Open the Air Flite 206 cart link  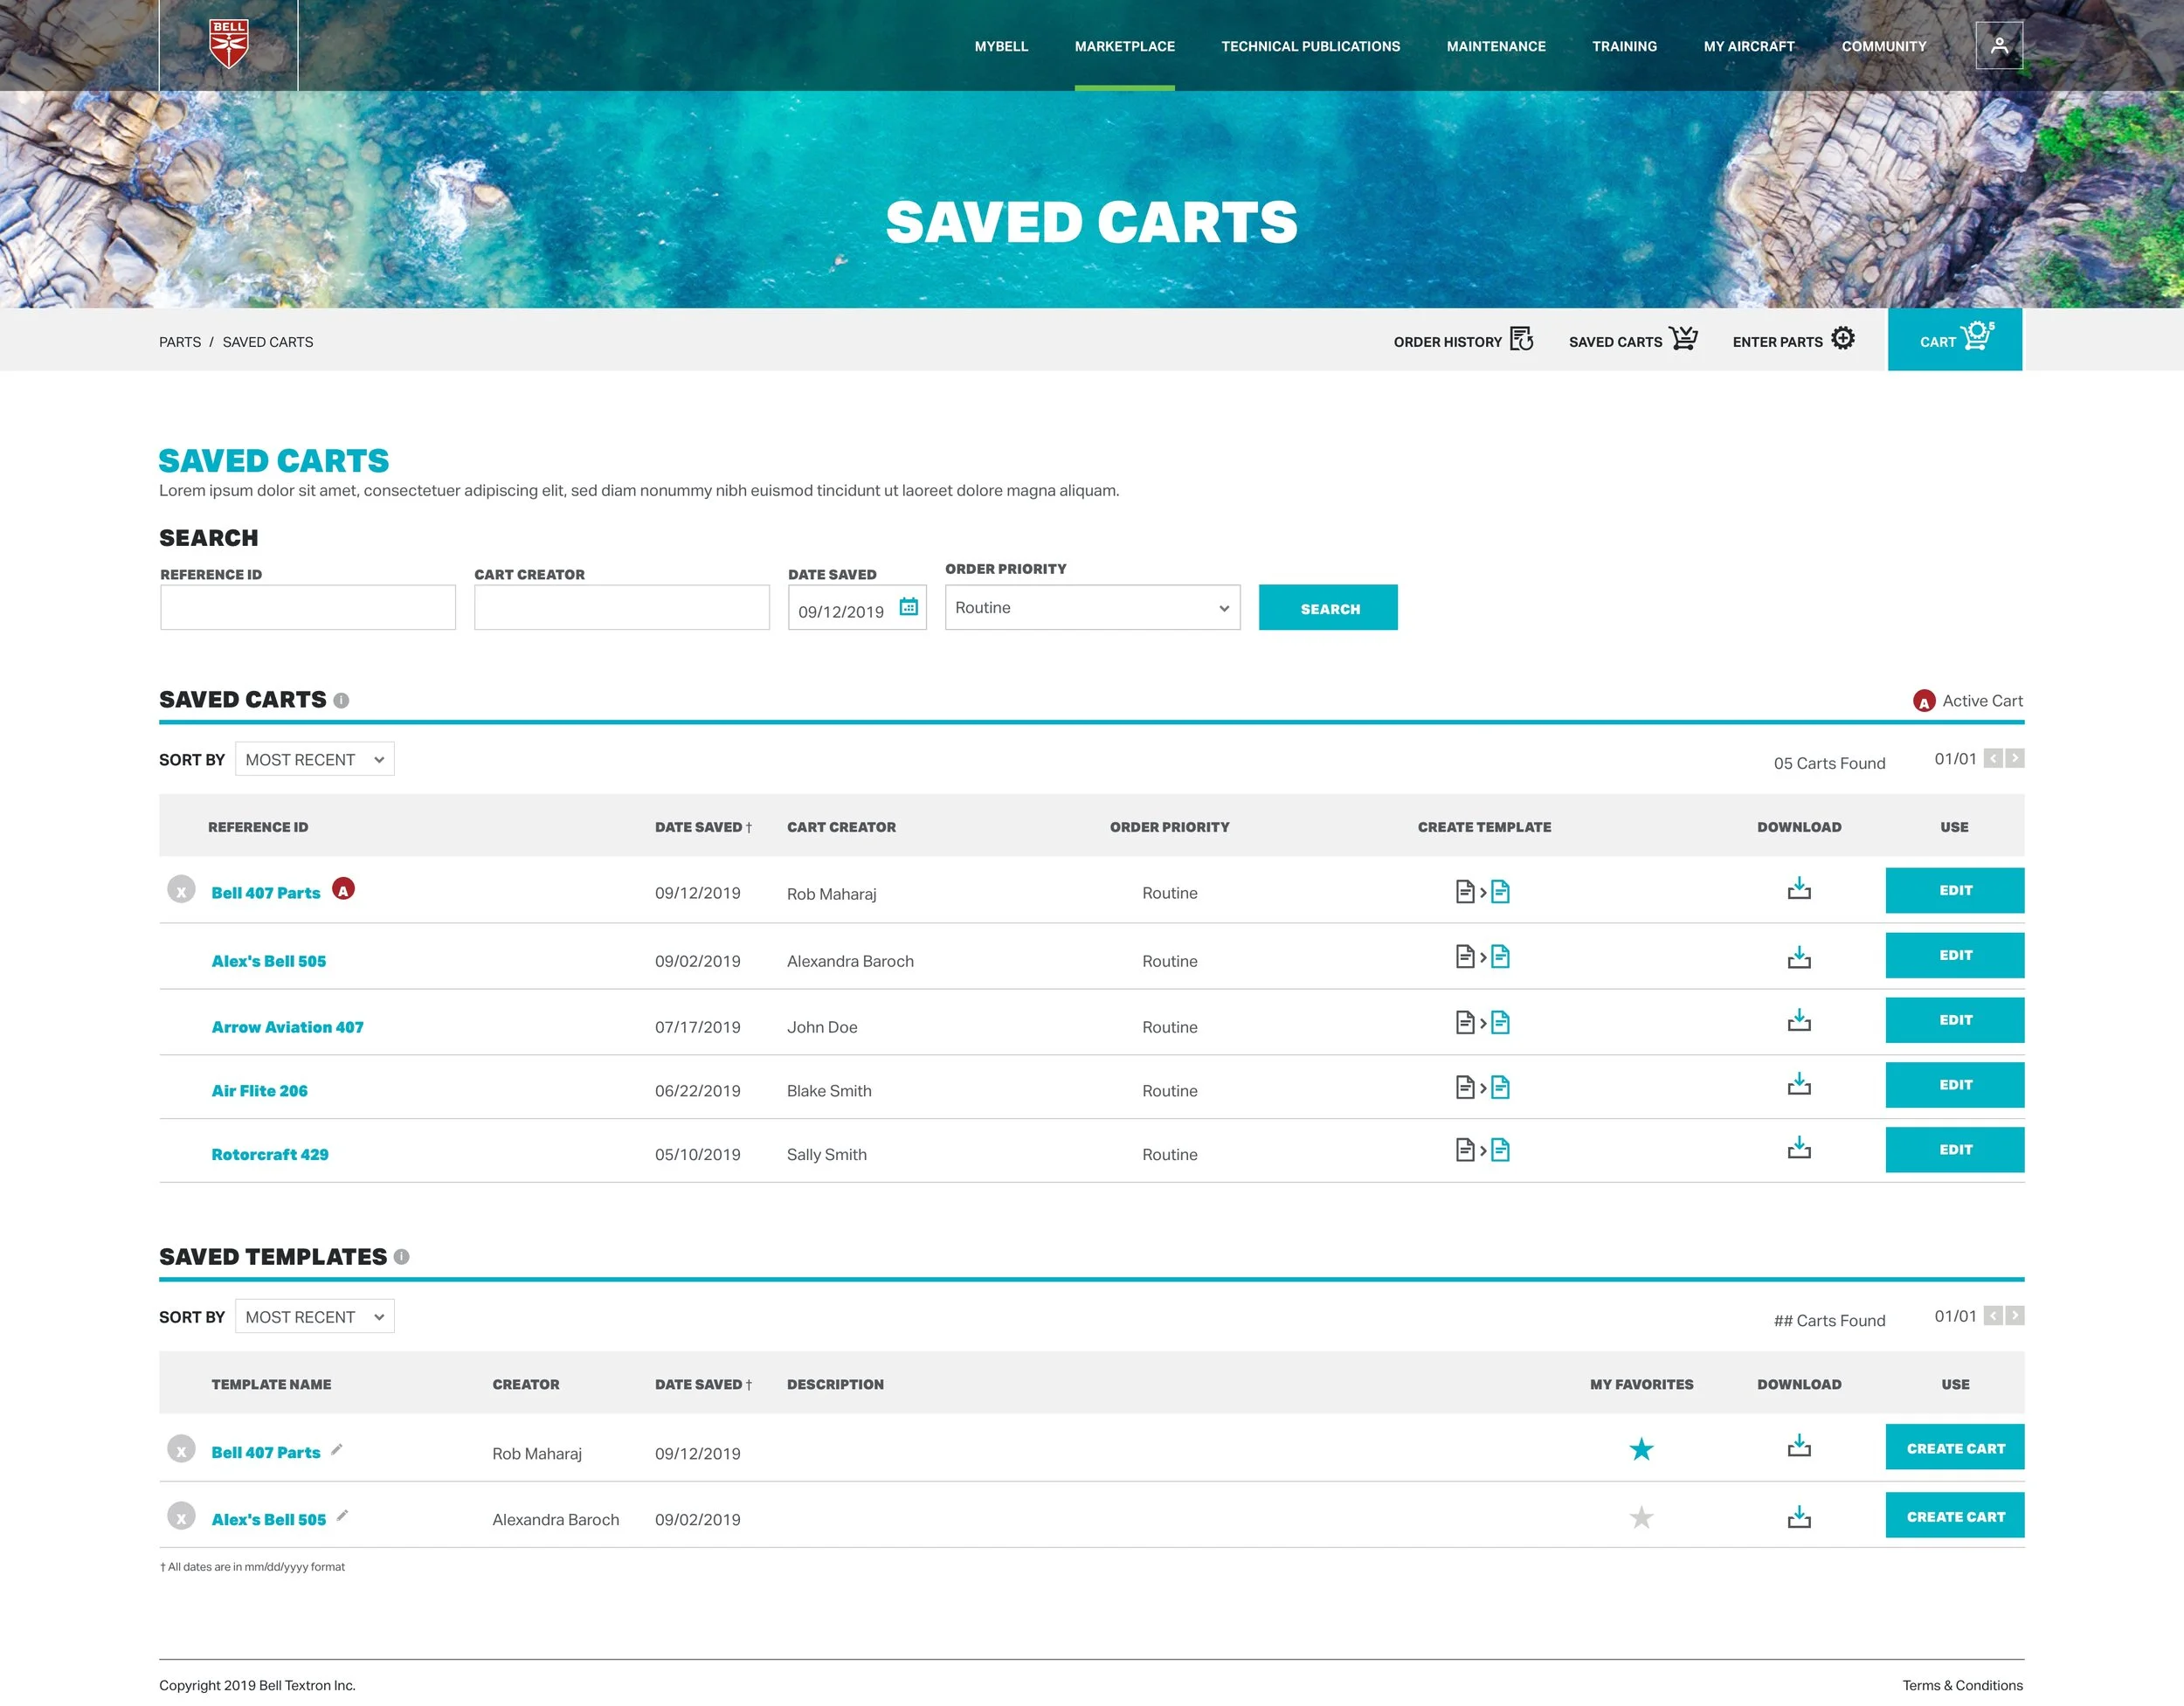[x=259, y=1091]
